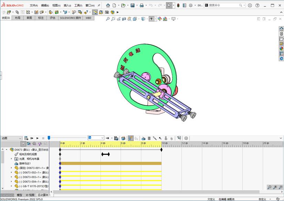Expand the (固定) D0673-001<1> component
The height and width of the screenshot is (201, 284).
click(11, 168)
